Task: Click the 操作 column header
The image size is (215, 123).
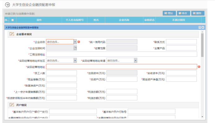Action: 39,20
